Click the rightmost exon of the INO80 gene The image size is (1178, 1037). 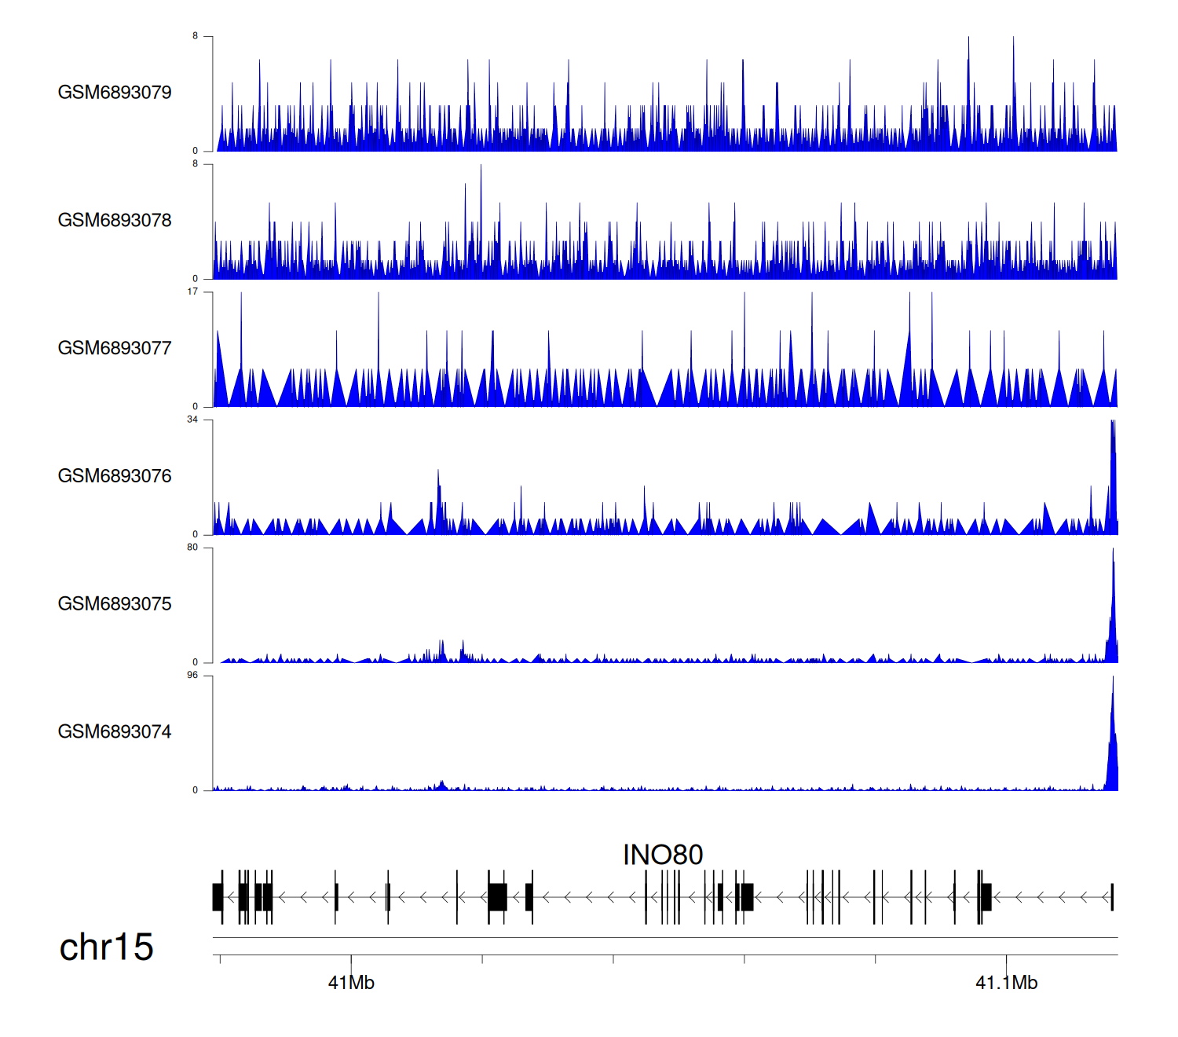coord(1112,897)
